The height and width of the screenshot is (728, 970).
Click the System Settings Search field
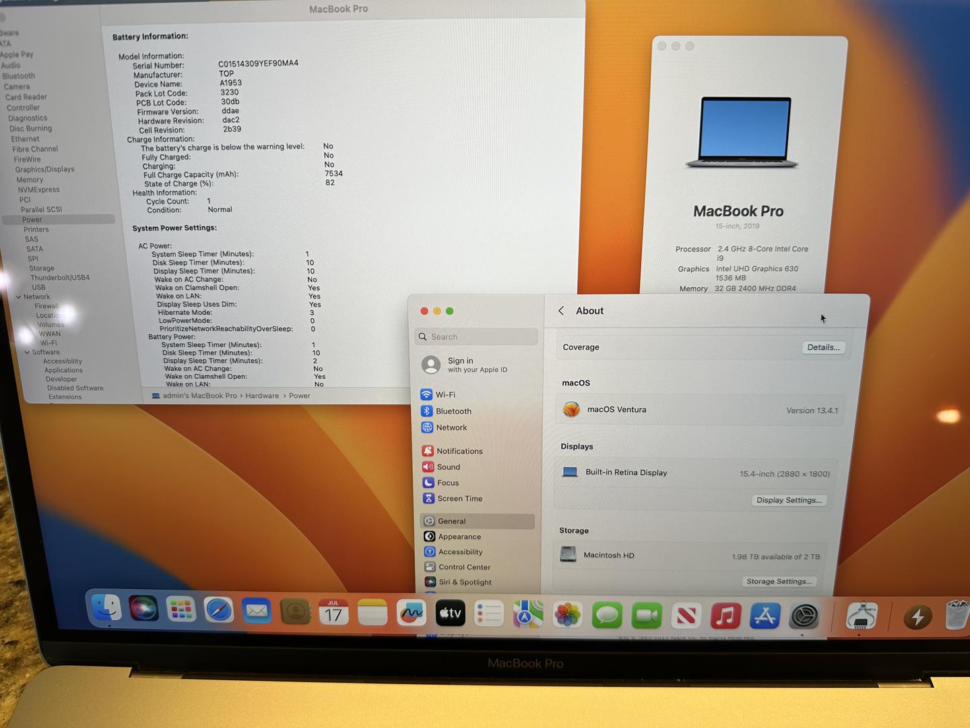(x=477, y=336)
